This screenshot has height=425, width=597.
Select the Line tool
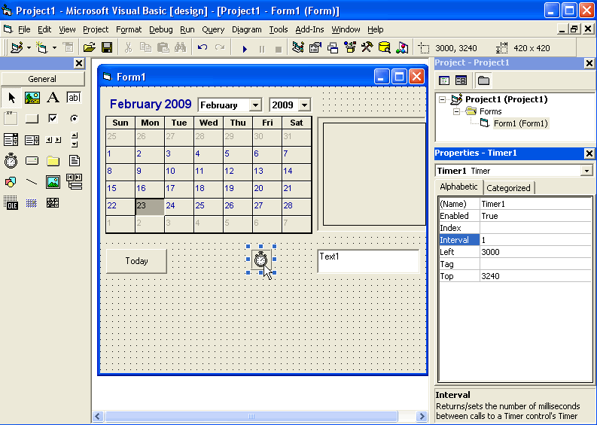[x=32, y=182]
